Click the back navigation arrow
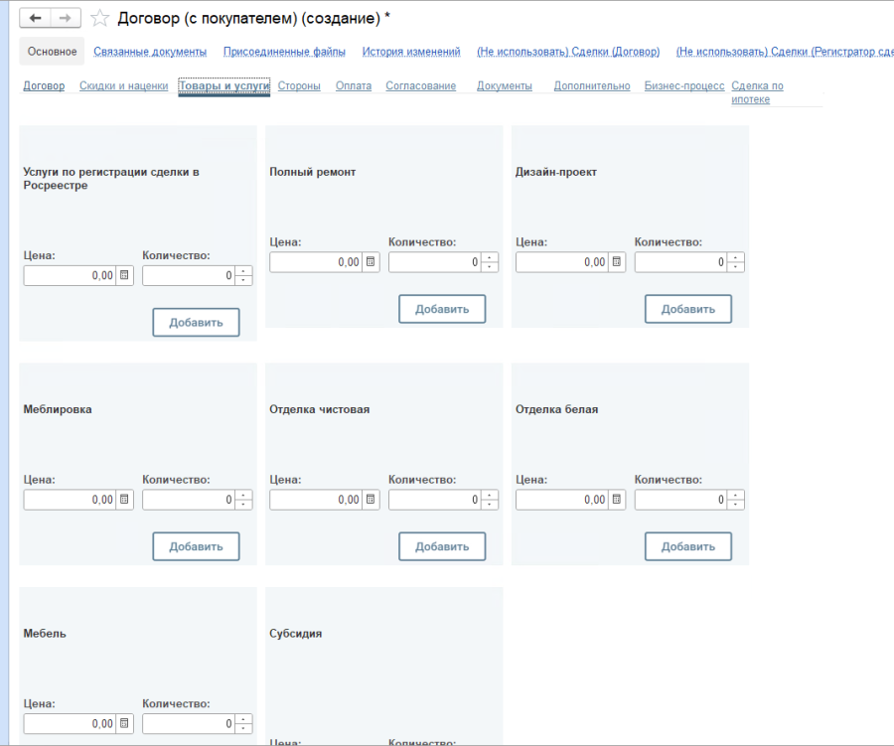The height and width of the screenshot is (746, 894). point(37,18)
